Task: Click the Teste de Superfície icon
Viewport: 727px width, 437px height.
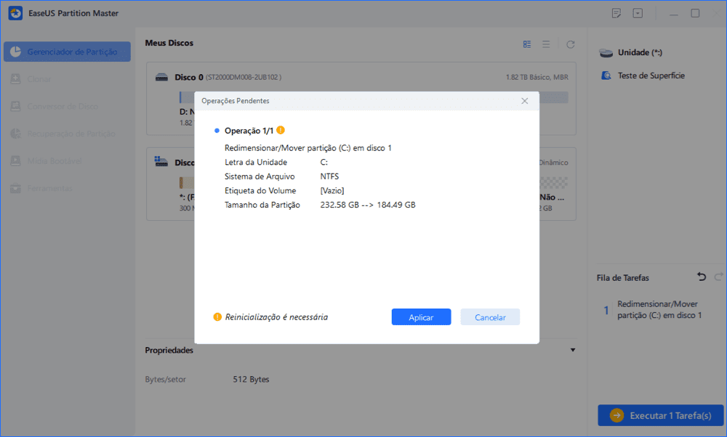Action: click(x=606, y=75)
